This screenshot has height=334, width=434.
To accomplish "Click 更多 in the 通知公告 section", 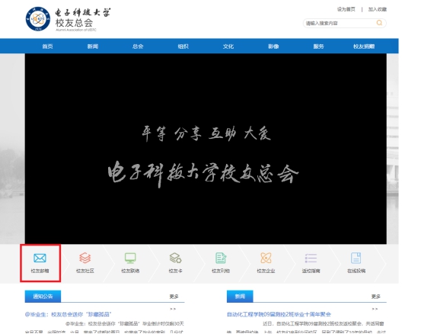I will 174,297.
